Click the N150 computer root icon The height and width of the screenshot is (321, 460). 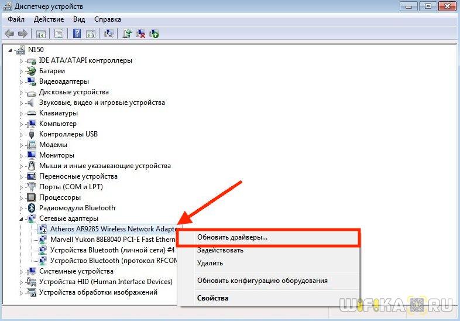pyautogui.click(x=20, y=50)
